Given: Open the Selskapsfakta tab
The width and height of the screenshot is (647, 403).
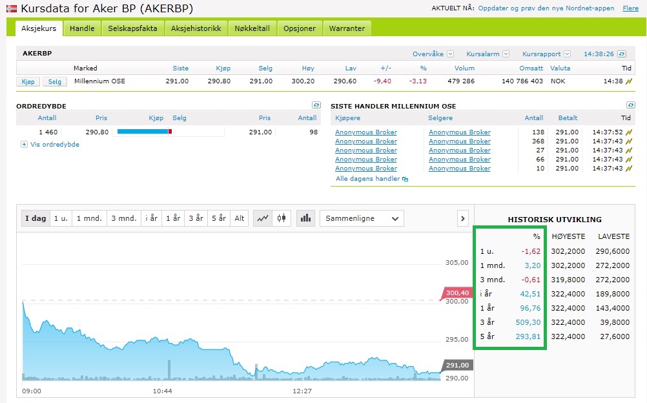Looking at the screenshot, I should coord(132,28).
